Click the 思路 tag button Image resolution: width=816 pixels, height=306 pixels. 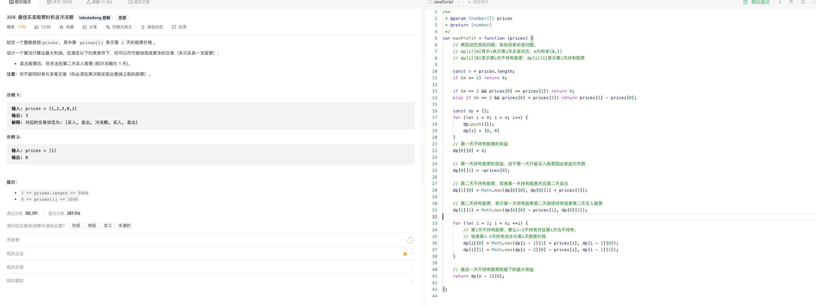click(122, 18)
